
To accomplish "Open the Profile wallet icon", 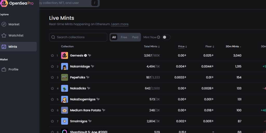I will click(x=4, y=69).
